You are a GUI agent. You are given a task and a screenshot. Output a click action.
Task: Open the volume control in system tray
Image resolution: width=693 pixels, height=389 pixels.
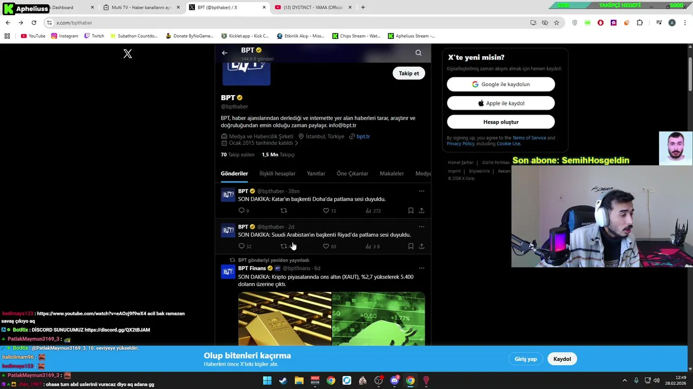click(657, 380)
